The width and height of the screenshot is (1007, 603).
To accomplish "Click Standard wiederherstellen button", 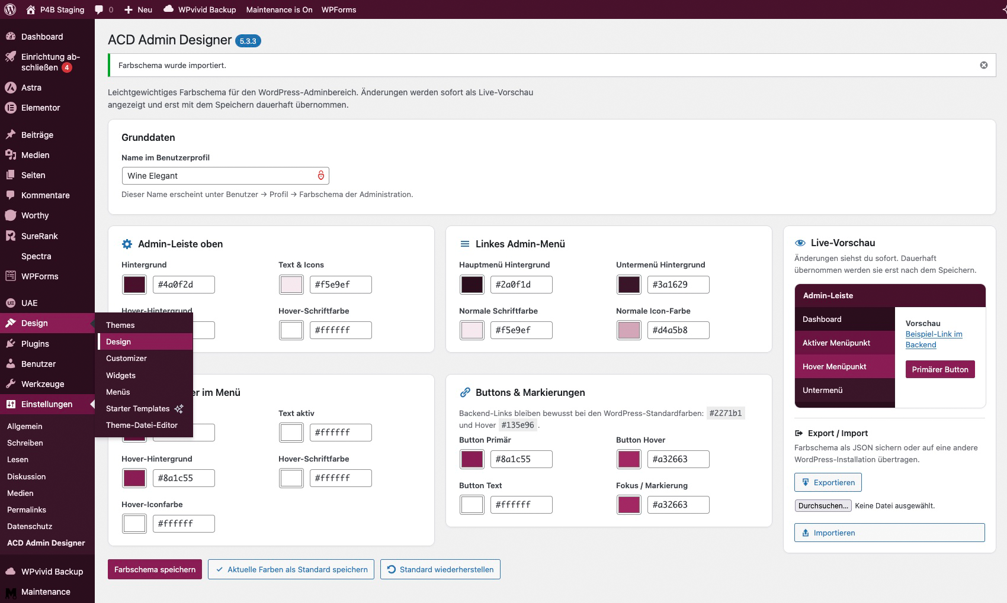I will tap(440, 569).
